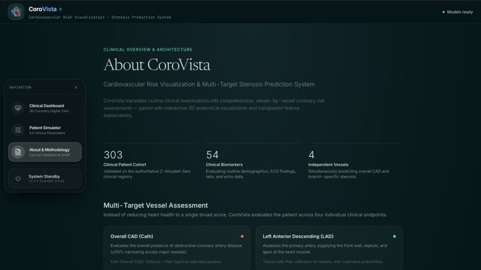Collapse the Navigation panel with the chevron

(x=76, y=88)
